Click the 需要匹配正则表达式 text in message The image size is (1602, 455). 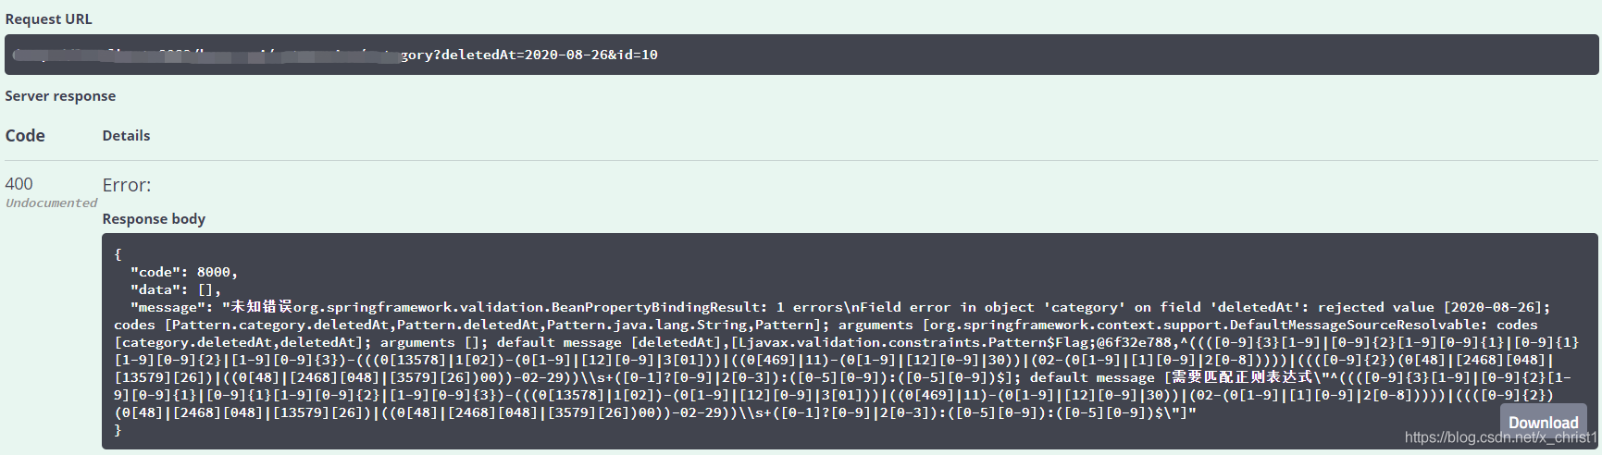[1241, 377]
